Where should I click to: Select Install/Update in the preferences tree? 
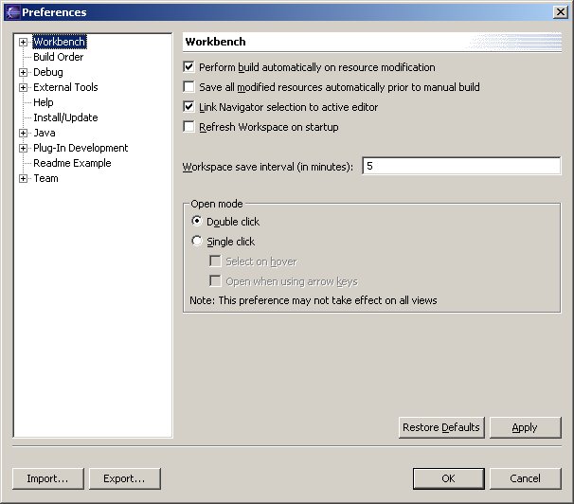click(65, 117)
